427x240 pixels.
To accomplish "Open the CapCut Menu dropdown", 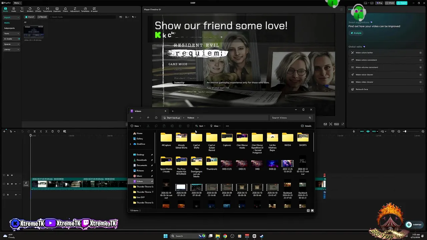I will [17, 3].
